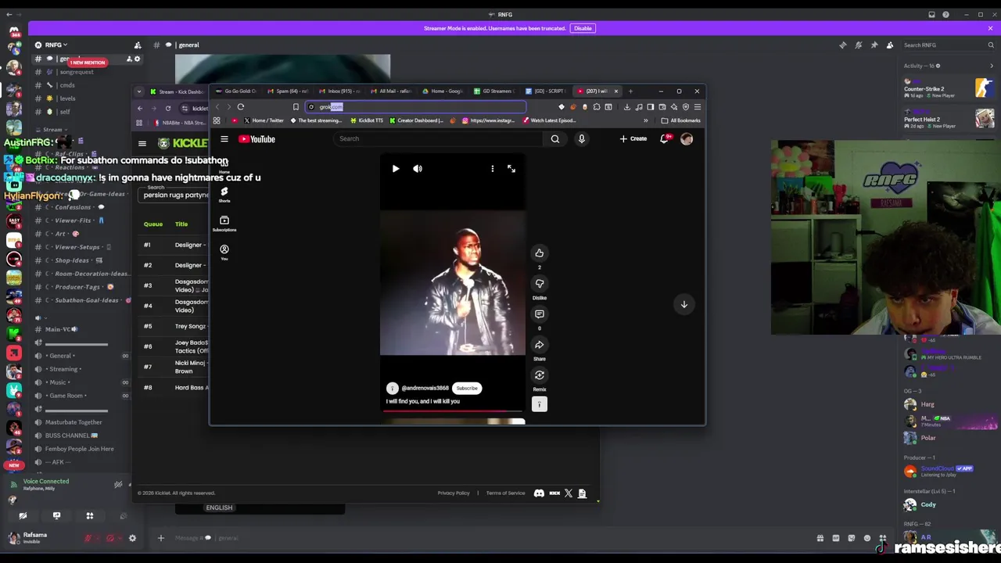Open YouTube notifications bell
This screenshot has width=1001, height=563.
[665, 139]
